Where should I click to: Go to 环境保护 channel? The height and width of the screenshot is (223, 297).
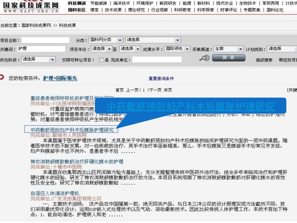[145, 3]
